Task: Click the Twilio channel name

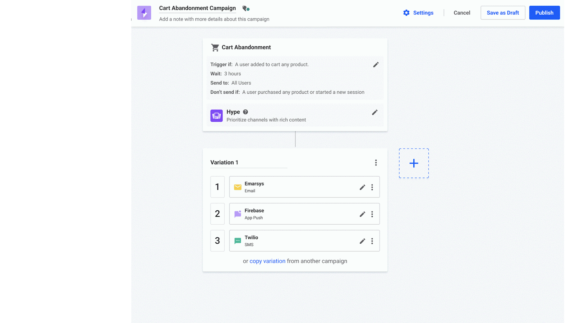Action: pyautogui.click(x=251, y=238)
